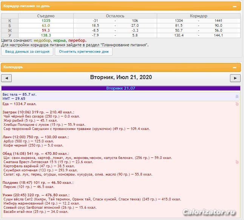Click the Коридор питания за день panel title

pyautogui.click(x=26, y=6)
